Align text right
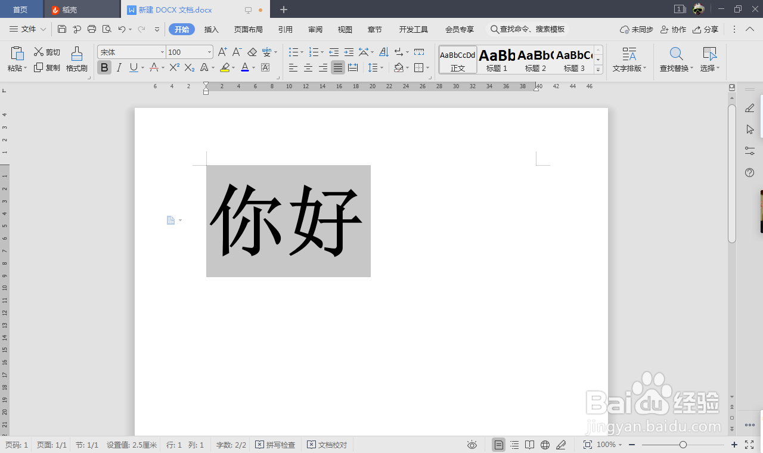763x453 pixels. [323, 68]
